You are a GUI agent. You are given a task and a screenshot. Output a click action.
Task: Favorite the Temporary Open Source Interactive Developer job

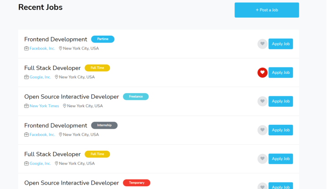(x=262, y=186)
